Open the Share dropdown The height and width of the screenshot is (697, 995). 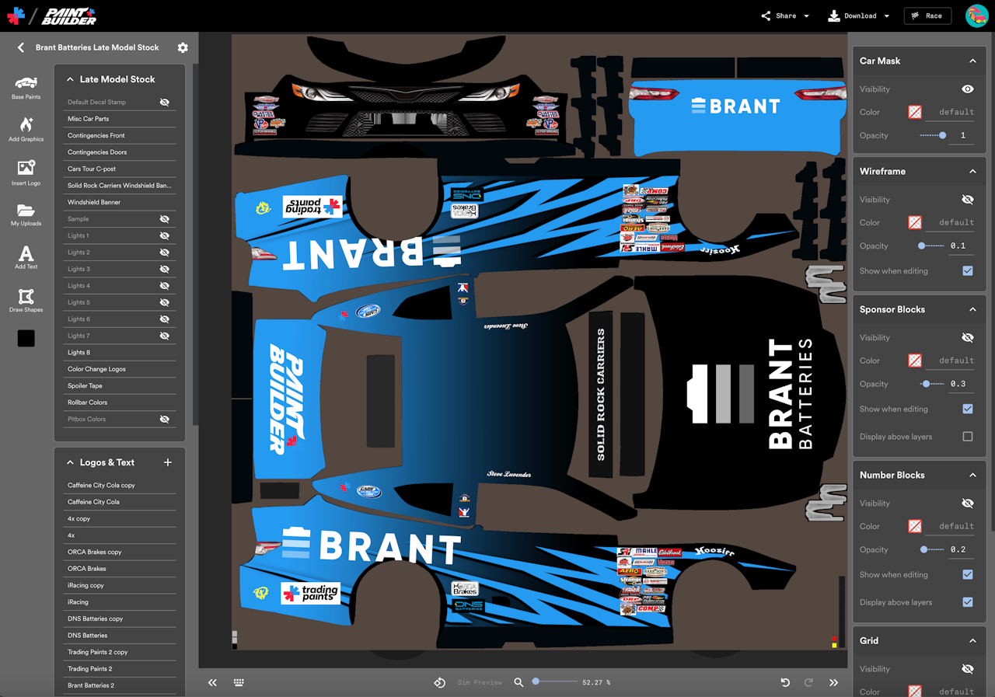(806, 16)
